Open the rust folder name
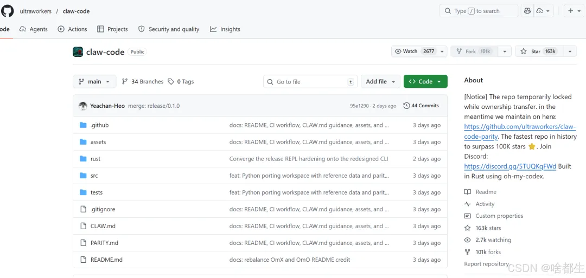 pyautogui.click(x=95, y=159)
